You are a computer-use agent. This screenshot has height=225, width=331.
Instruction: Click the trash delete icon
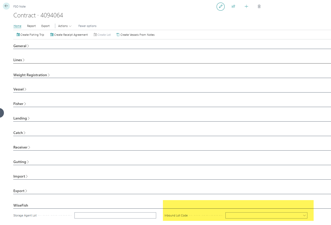click(259, 6)
